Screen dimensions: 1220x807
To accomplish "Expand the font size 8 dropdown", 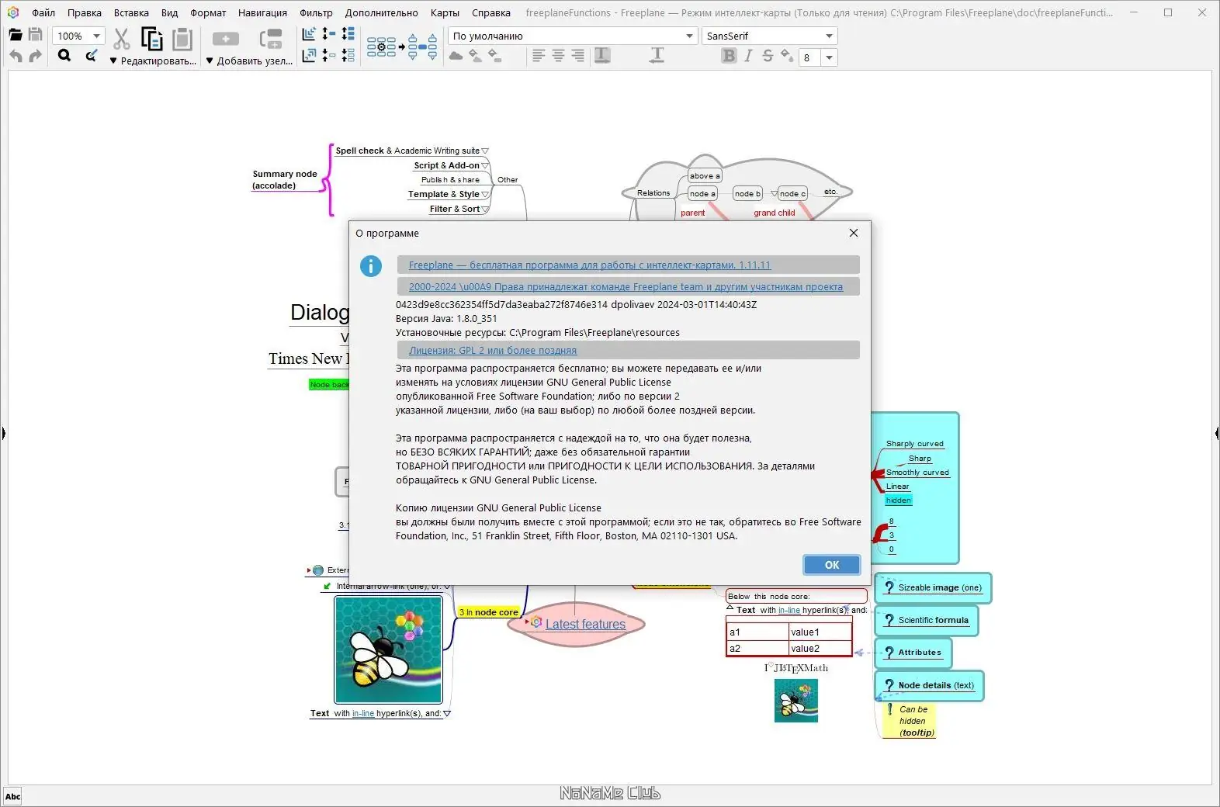I will pos(829,57).
